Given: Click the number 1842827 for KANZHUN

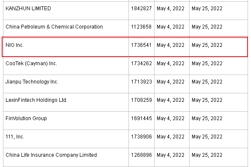Looking at the screenshot, I should click(141, 9).
